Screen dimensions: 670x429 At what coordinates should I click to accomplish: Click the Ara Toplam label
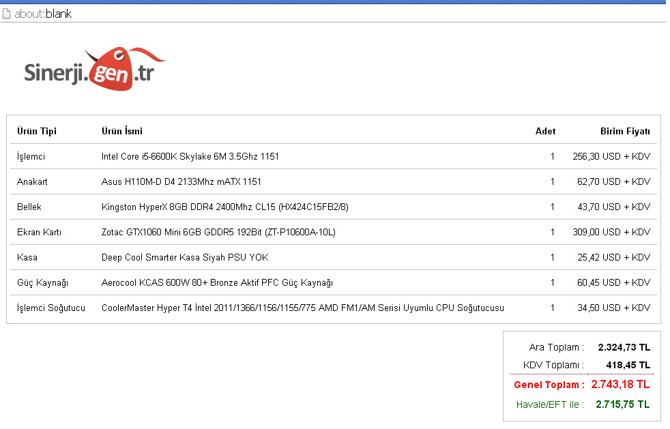[556, 347]
